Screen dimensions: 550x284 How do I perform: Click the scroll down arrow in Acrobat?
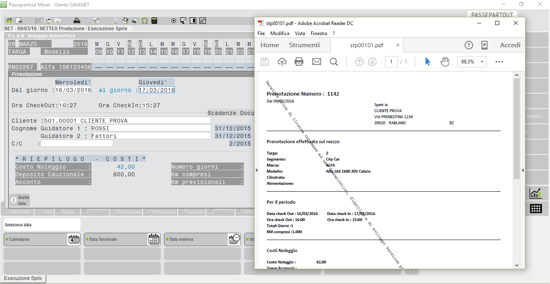pos(517,265)
